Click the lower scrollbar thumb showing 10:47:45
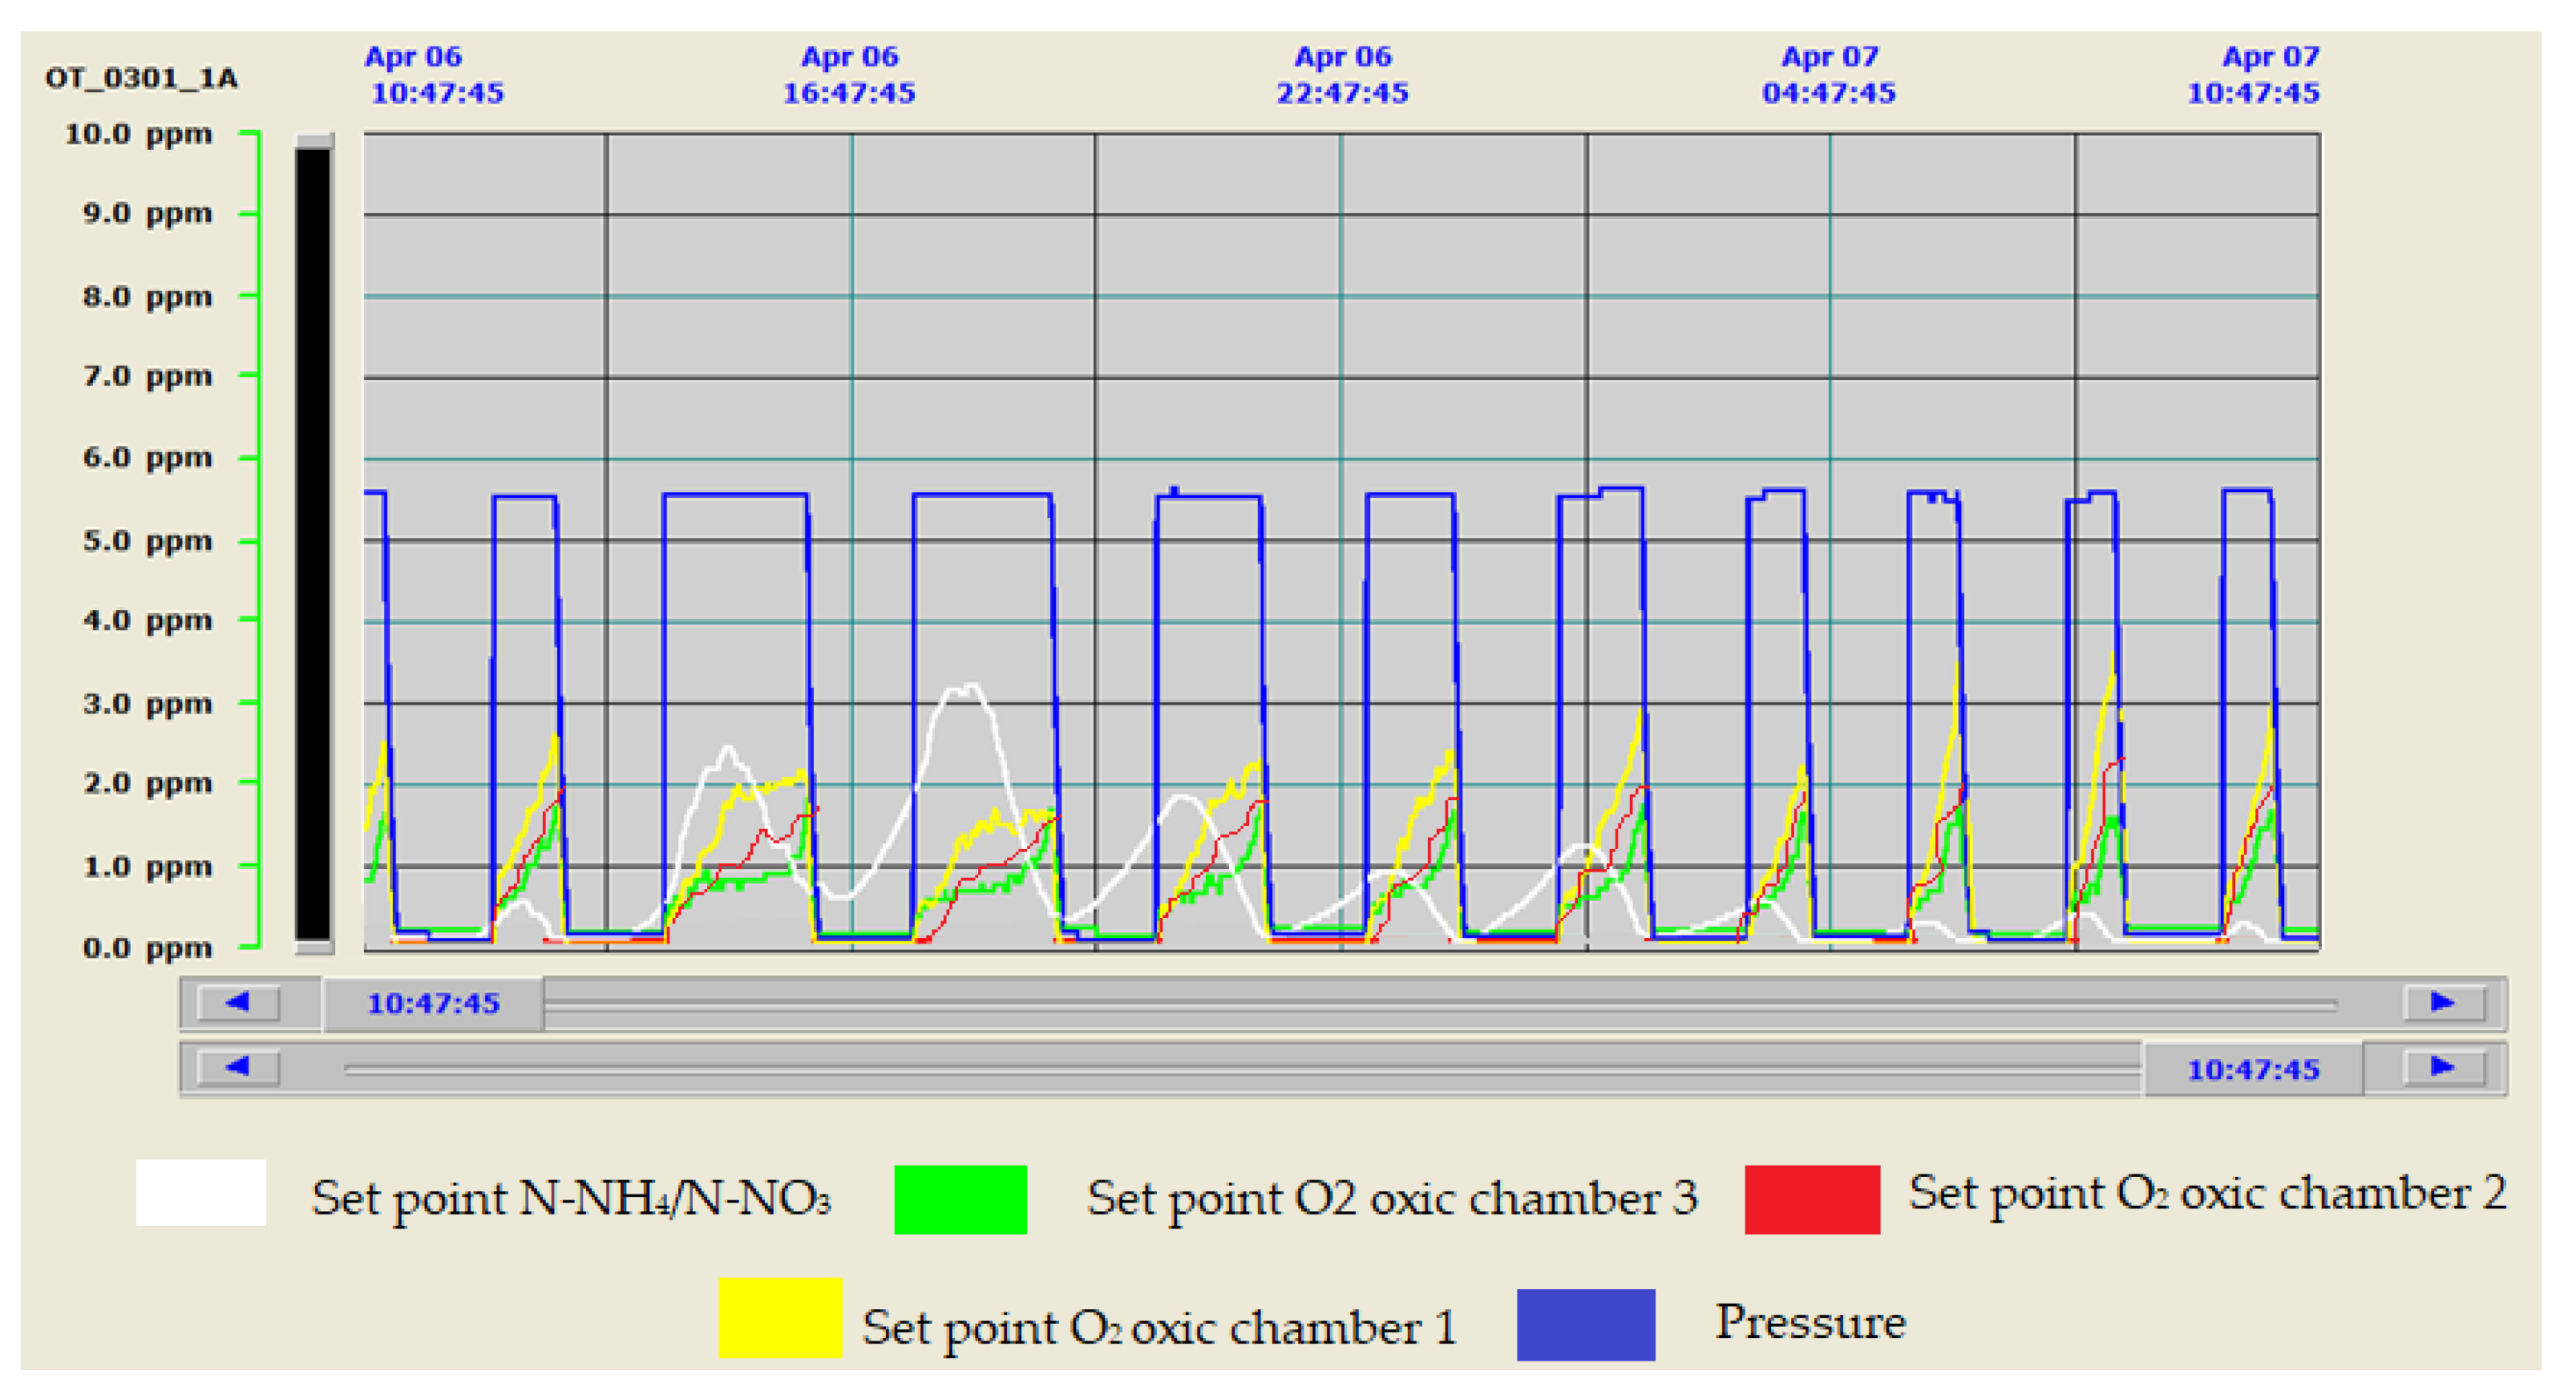Viewport: 2576px width, 1391px height. click(2252, 1069)
